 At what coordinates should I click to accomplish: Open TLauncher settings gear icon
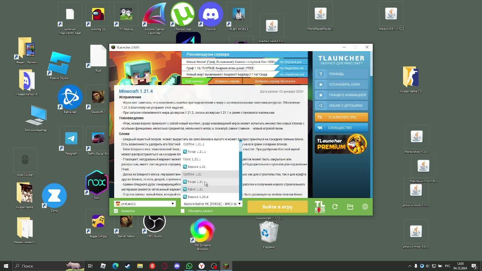[x=365, y=207]
